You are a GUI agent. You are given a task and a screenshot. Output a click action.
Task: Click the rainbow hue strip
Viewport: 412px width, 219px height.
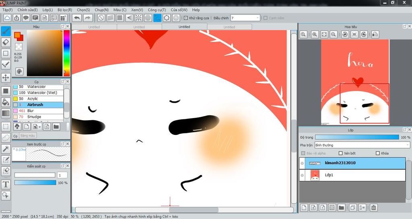66,53
